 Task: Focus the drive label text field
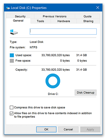(63, 31)
